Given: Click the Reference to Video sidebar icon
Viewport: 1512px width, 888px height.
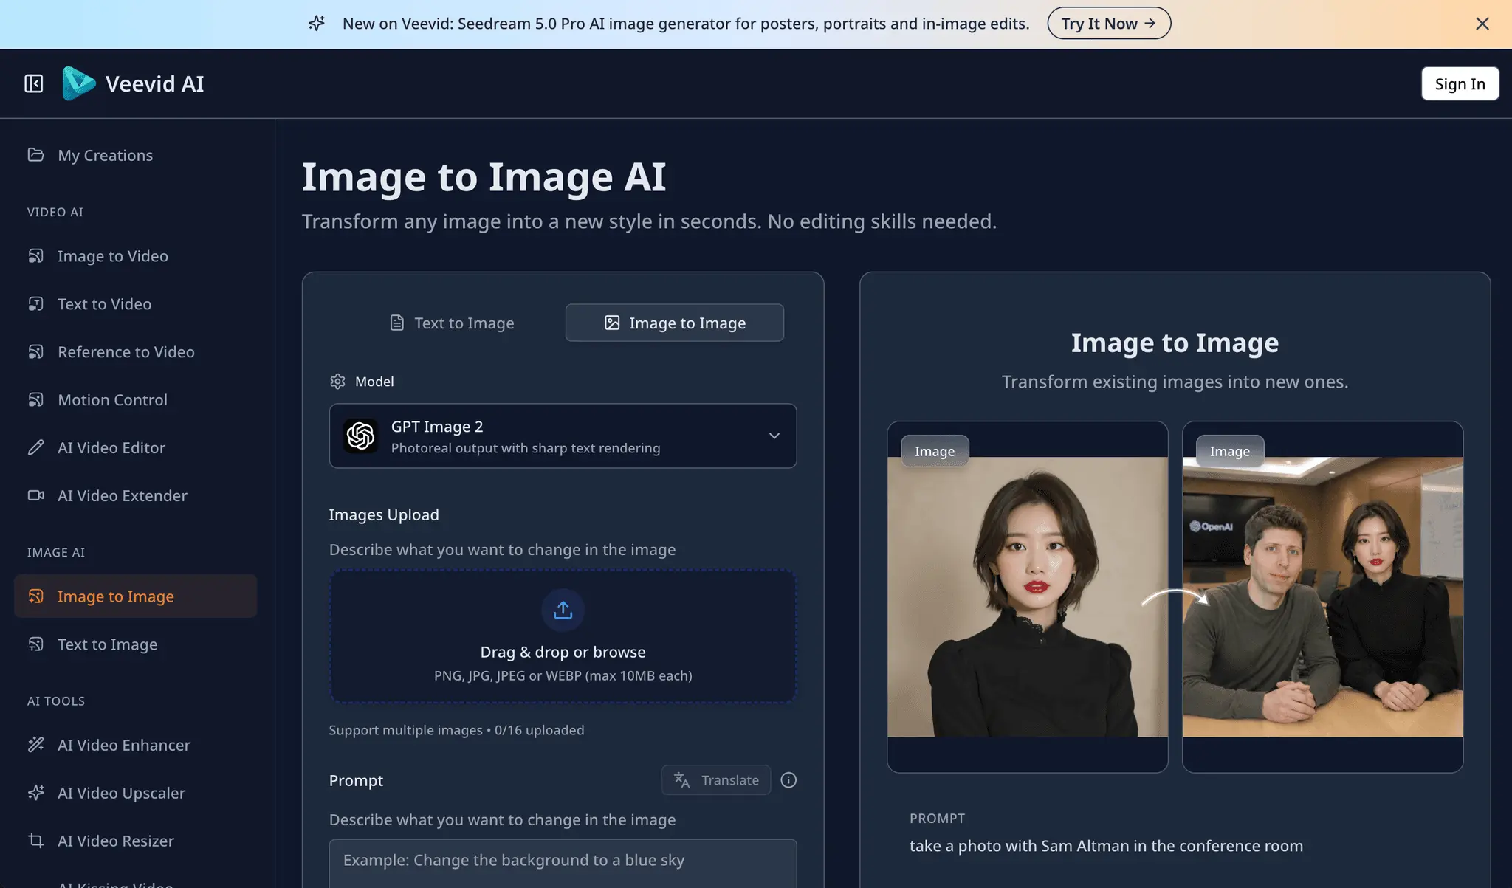Looking at the screenshot, I should click(35, 351).
